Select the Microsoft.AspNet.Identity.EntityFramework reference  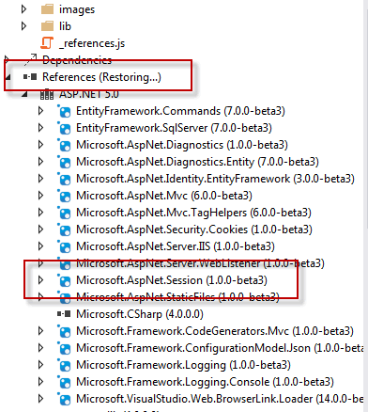pyautogui.click(x=215, y=179)
